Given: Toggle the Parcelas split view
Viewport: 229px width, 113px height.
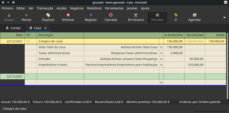Looking at the screenshot, I should [x=157, y=18].
